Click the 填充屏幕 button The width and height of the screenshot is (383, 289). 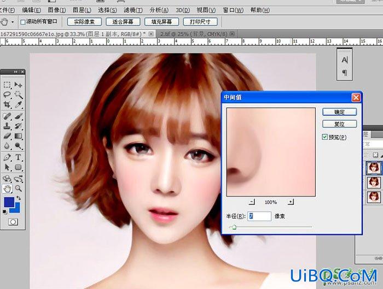point(161,22)
